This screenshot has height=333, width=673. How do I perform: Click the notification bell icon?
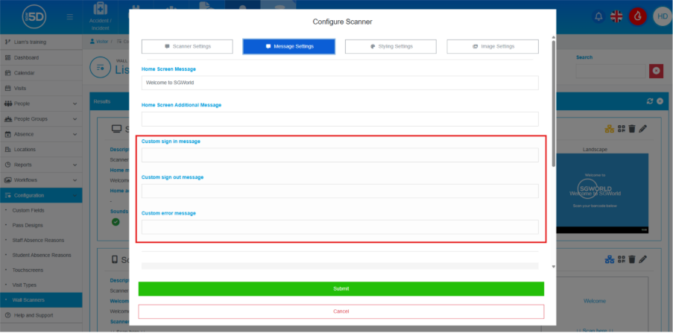598,16
